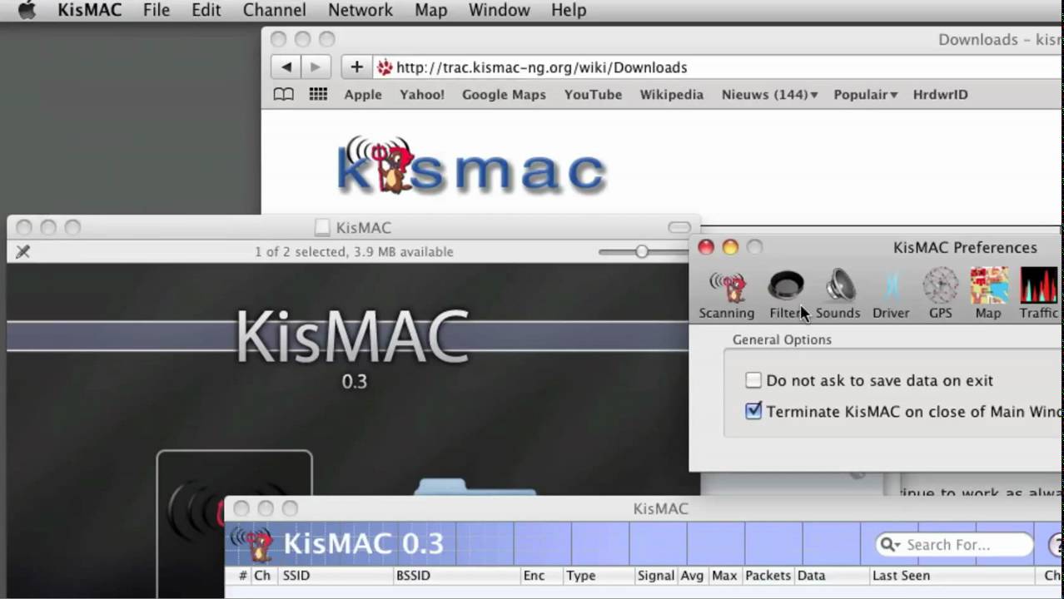The width and height of the screenshot is (1064, 599).
Task: Open the Map preferences pane
Action: [988, 295]
